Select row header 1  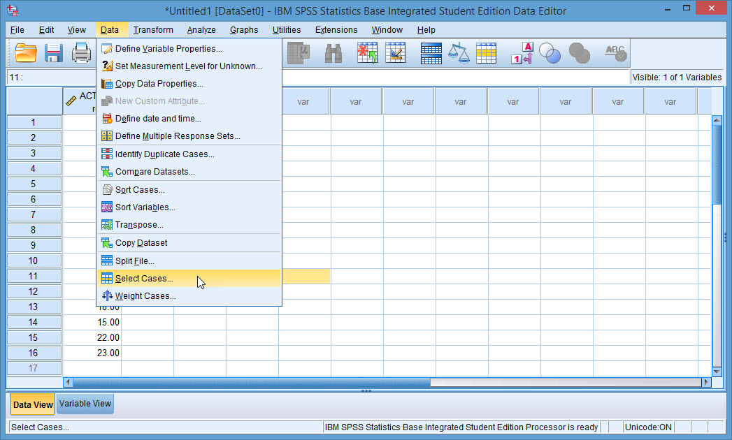tap(34, 122)
